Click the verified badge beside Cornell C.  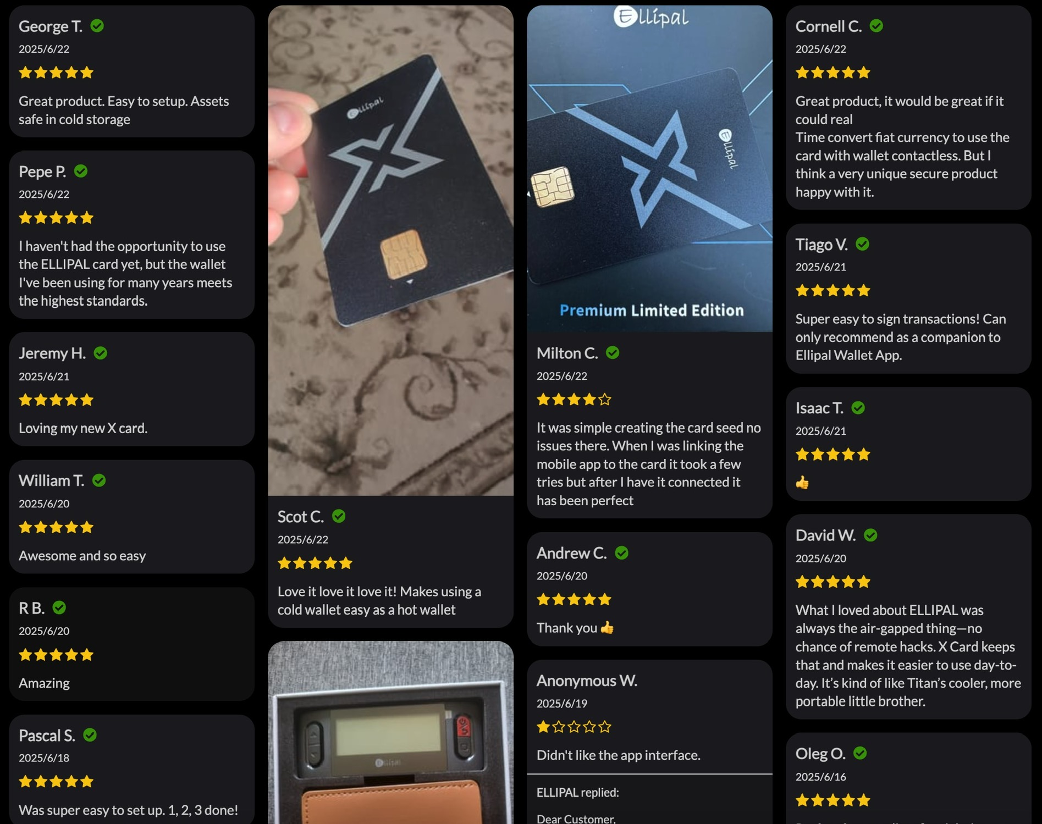[876, 26]
